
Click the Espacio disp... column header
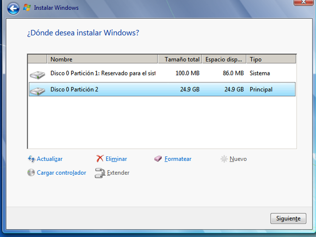click(224, 59)
